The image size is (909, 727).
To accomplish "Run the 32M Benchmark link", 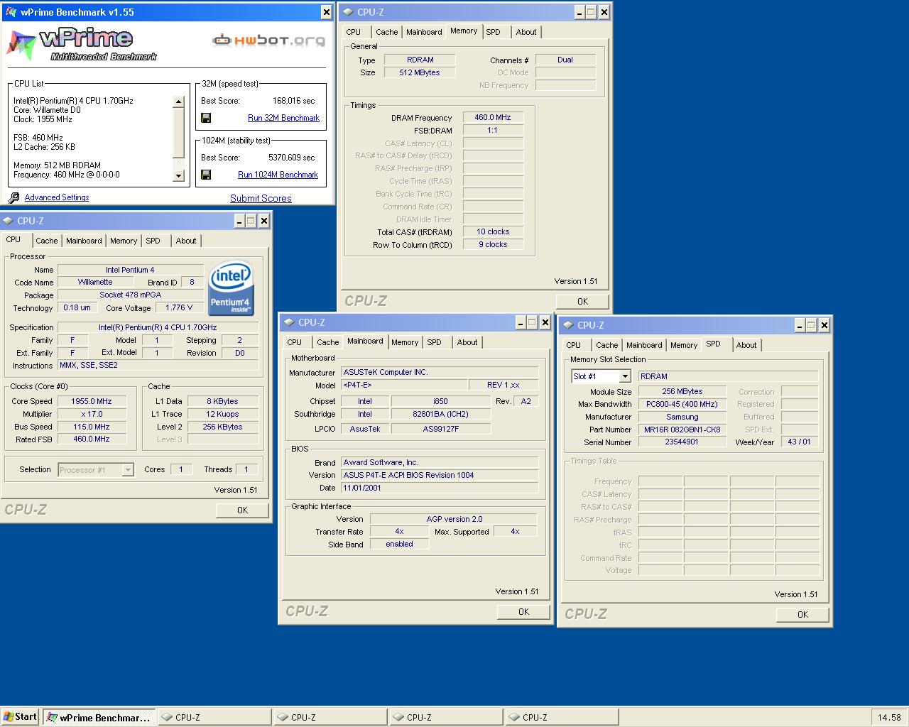I will pyautogui.click(x=283, y=118).
